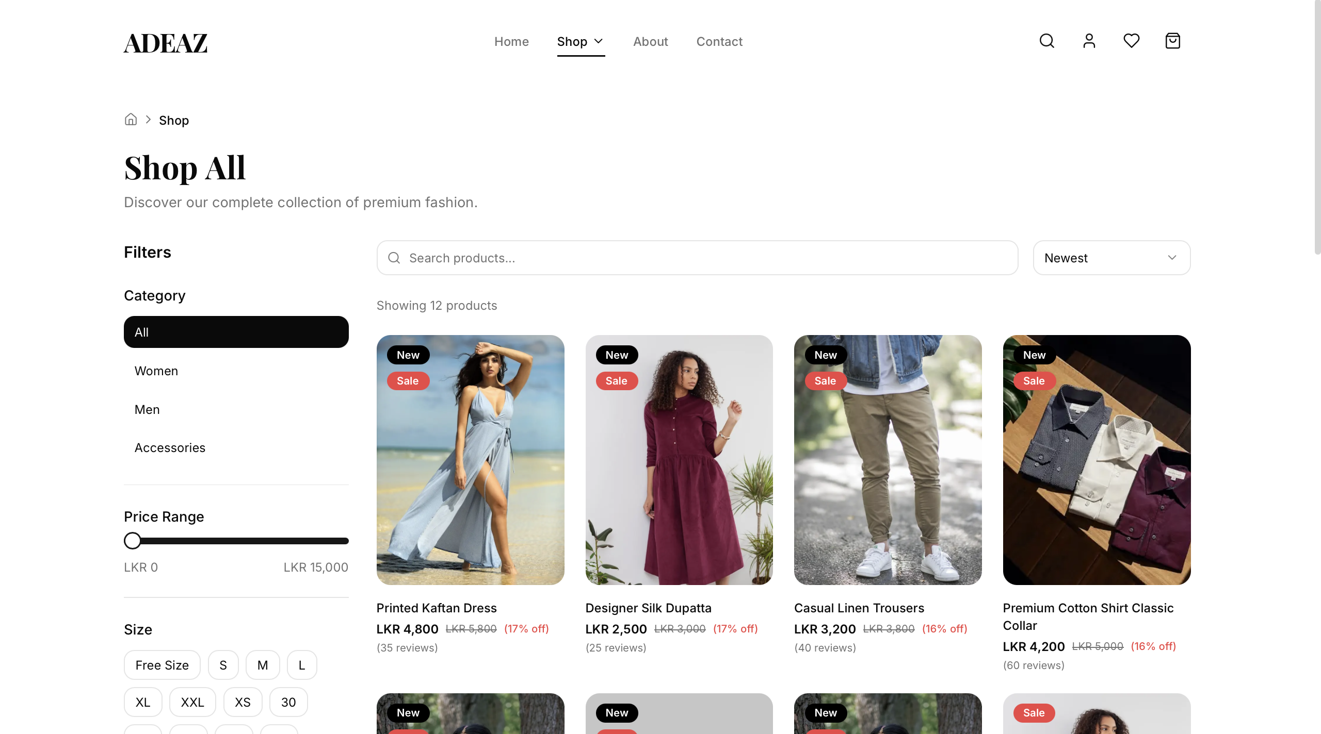Image resolution: width=1321 pixels, height=734 pixels.
Task: Click the price range slider handle
Action: click(x=133, y=541)
